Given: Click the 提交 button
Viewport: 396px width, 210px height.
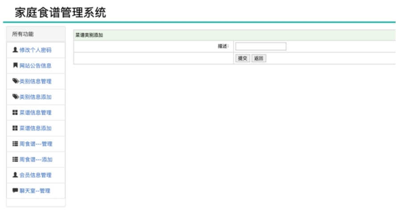Looking at the screenshot, I should pyautogui.click(x=243, y=58).
